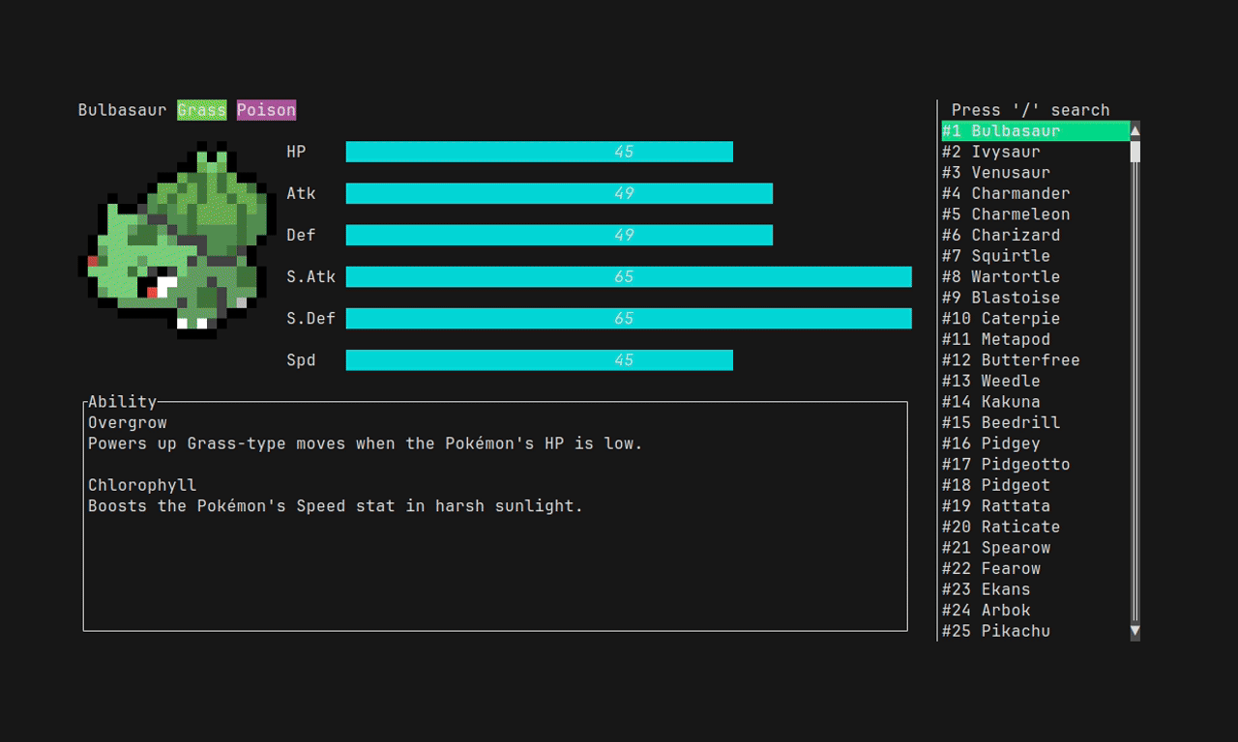Select #9 Blastoise in the list
This screenshot has width=1238, height=742.
[x=1036, y=298]
